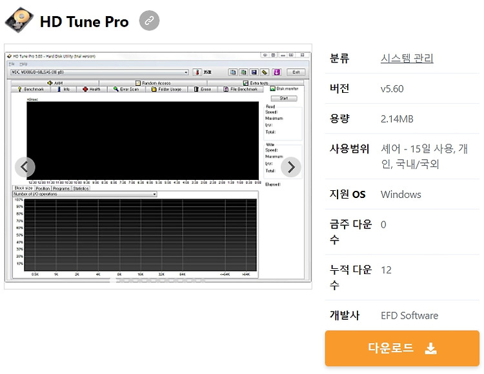Click the version value v5.60
Screen dimensions: 484x374
(392, 88)
